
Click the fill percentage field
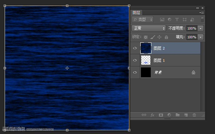(x=191, y=37)
